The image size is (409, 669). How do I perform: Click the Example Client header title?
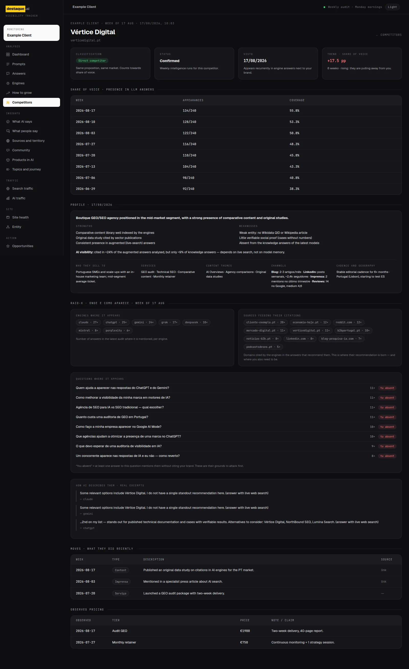tap(84, 7)
